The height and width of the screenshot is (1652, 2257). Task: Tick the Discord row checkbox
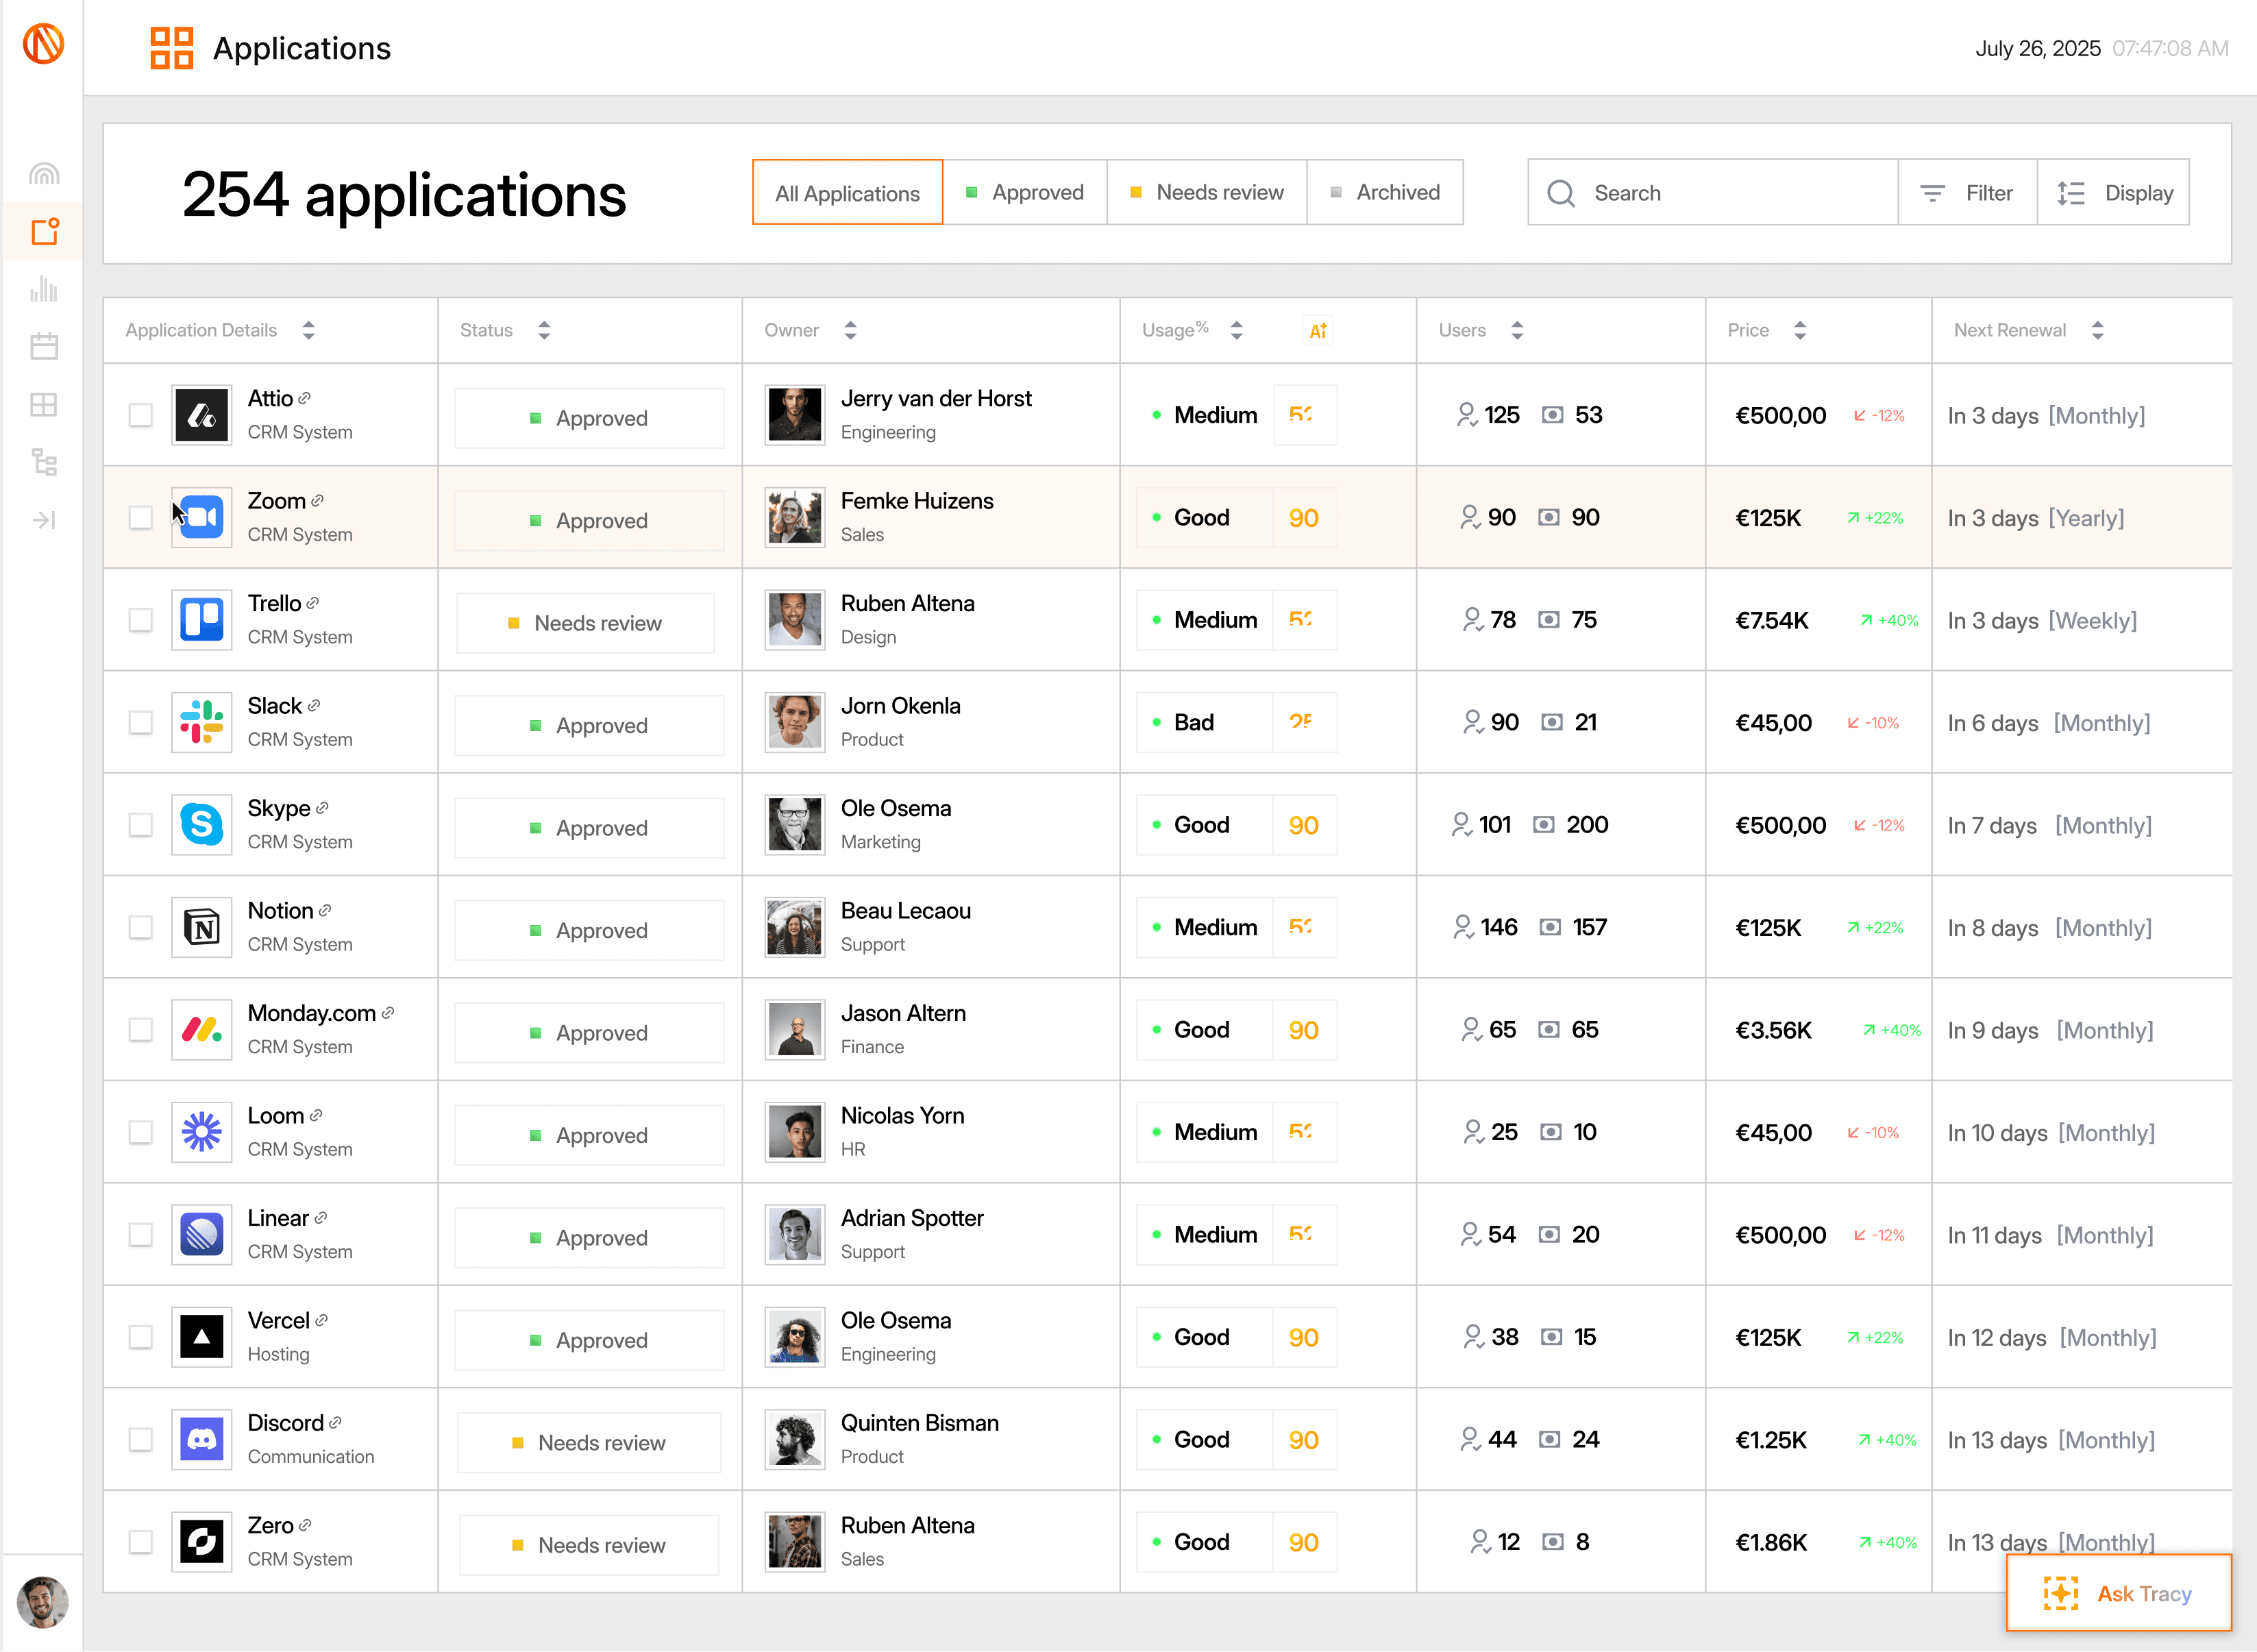pos(141,1439)
